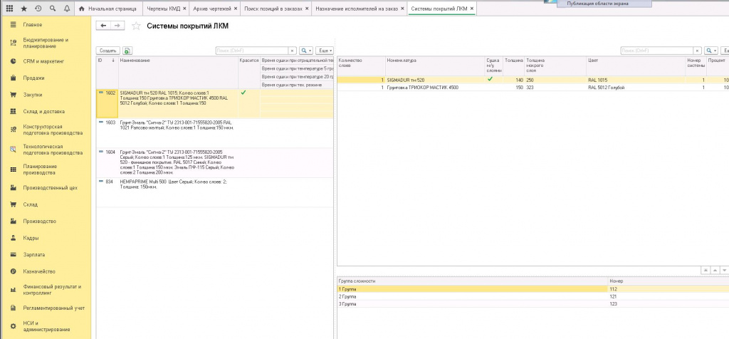Switch to Чертежи КМД tab

point(163,9)
